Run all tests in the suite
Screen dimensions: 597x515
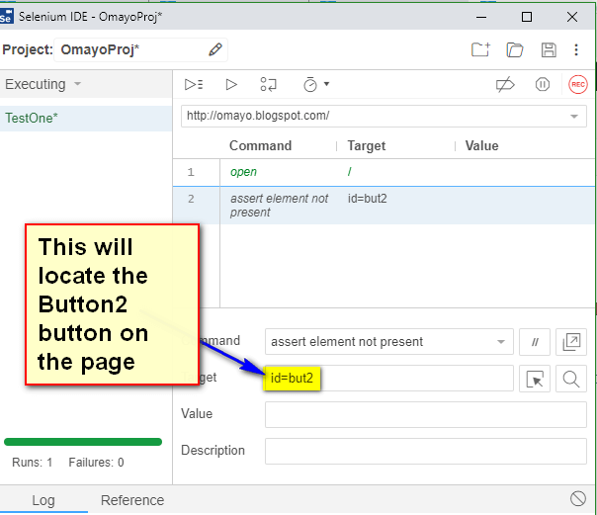pos(194,84)
